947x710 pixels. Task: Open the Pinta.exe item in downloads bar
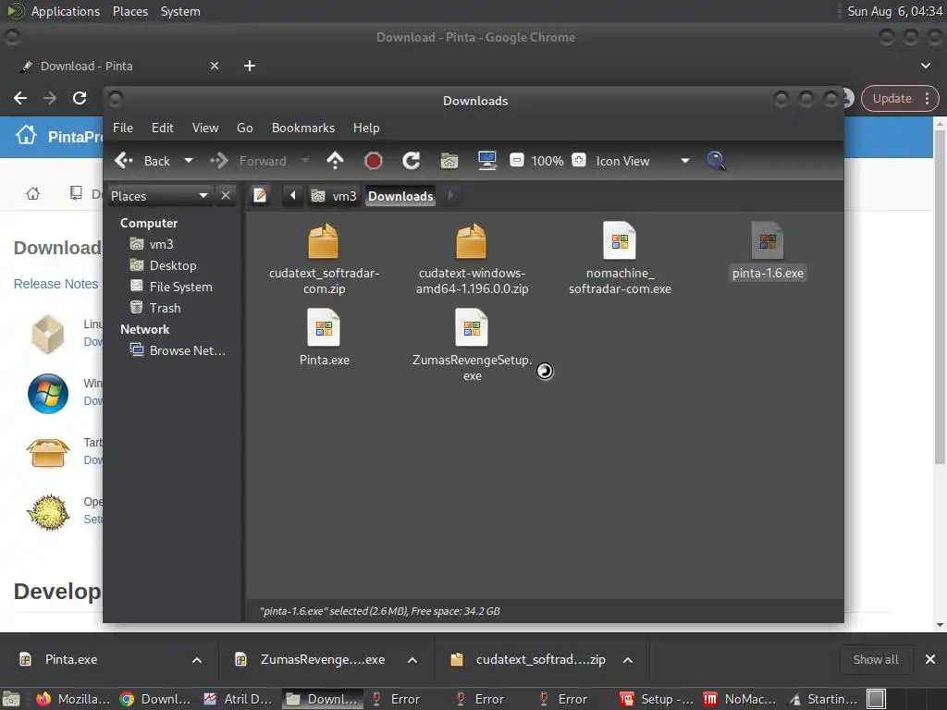[x=71, y=660]
